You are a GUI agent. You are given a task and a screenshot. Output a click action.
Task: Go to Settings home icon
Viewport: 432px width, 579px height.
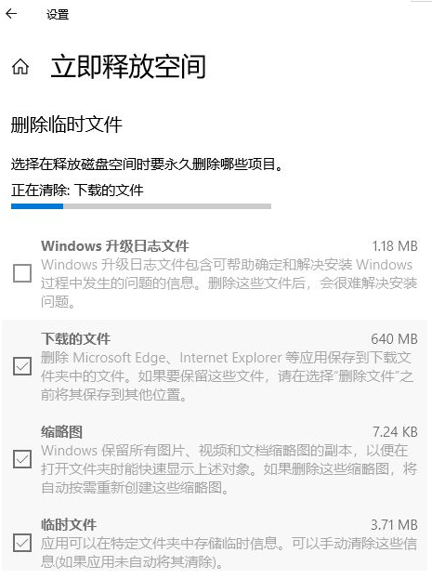(20, 67)
